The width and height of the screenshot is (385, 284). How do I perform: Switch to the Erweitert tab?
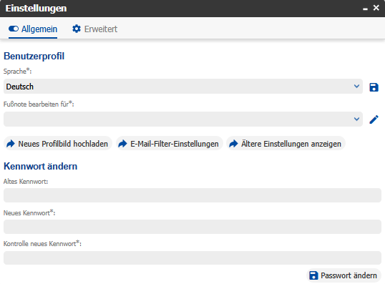click(x=94, y=29)
